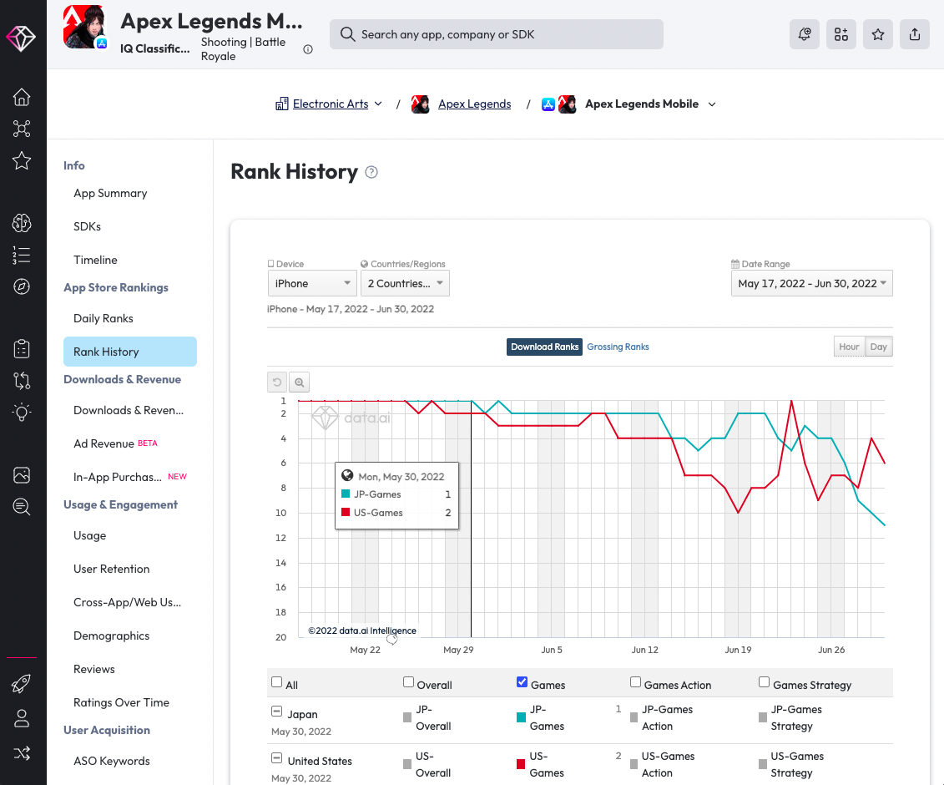
Task: Open Daily Ranks in sidebar menu
Action: click(x=103, y=319)
